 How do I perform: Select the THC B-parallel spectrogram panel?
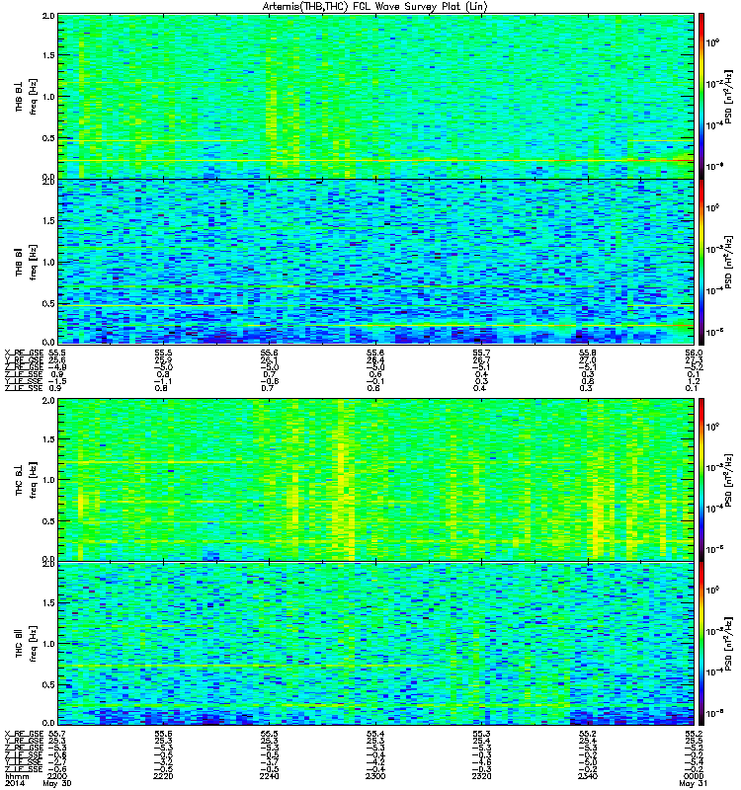coord(375,644)
